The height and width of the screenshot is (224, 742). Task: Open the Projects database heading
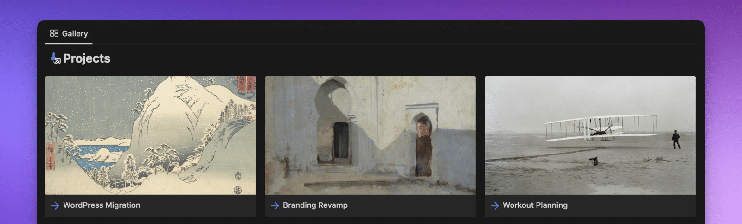87,58
